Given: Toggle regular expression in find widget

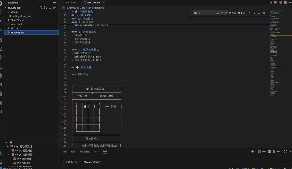Looking at the screenshot, I should coord(226,13).
